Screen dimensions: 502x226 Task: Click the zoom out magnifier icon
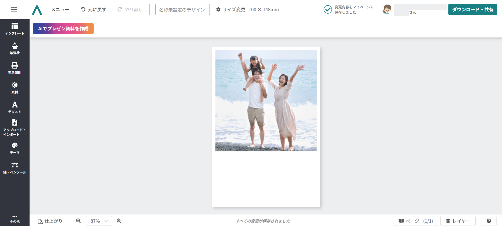pos(78,221)
